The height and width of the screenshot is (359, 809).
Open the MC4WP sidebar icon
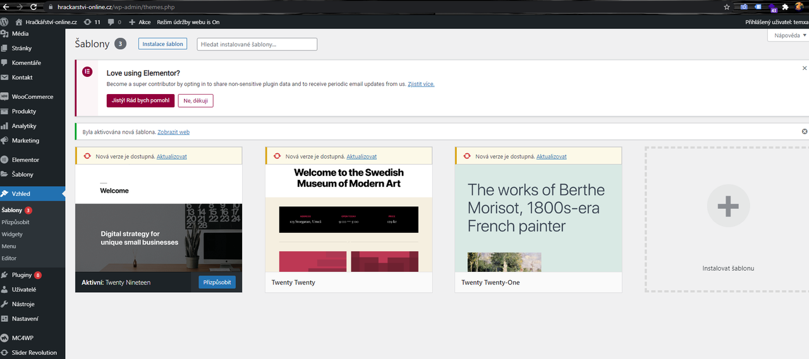[5, 338]
